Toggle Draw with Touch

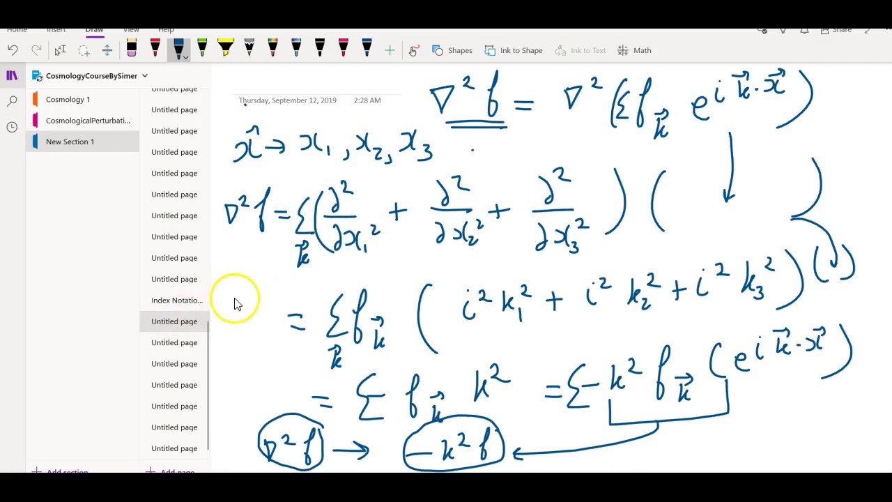pos(413,50)
